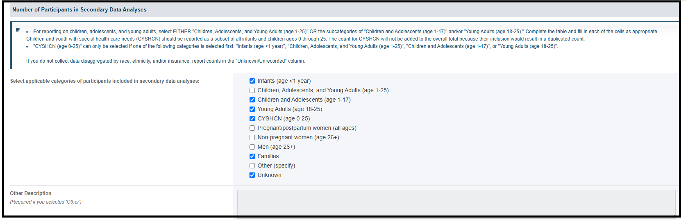688x220 pixels.
Task: Uncheck Children and Adolescents (age 1-17) checkbox
Action: 252,100
